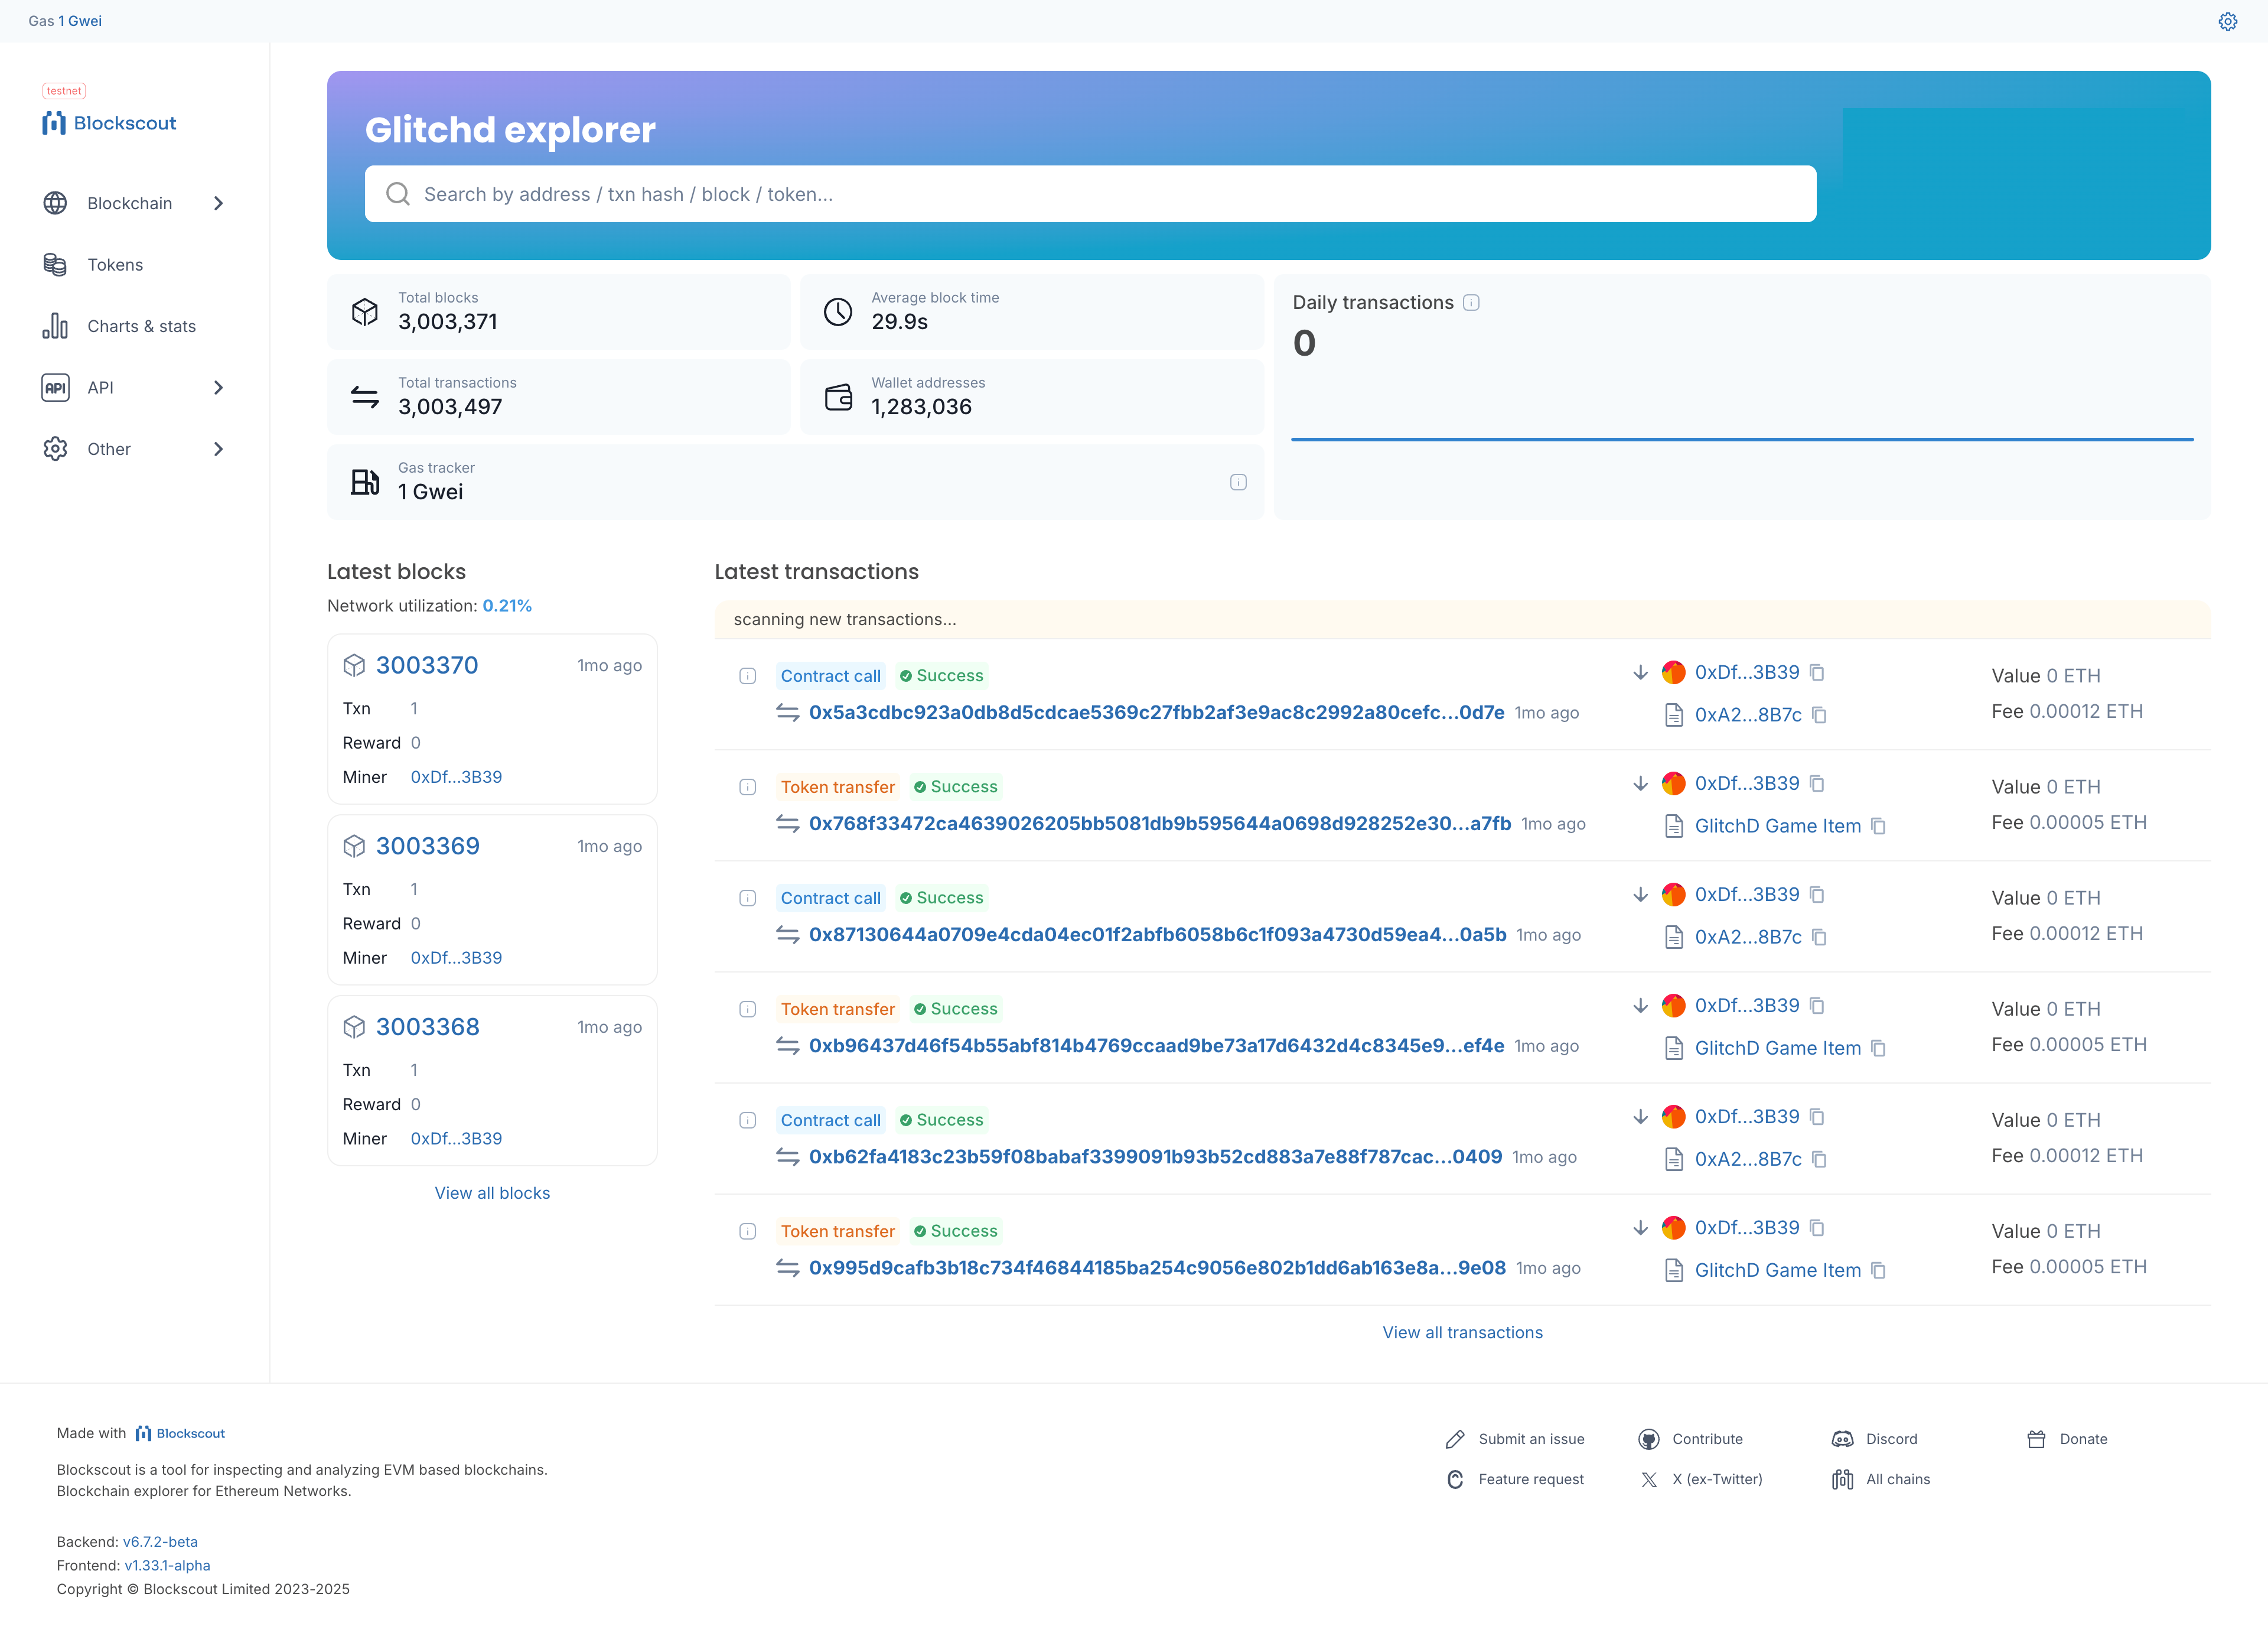Copy the GlitchD Game Item address in the second transaction
2268x1639 pixels.
(x=1878, y=825)
